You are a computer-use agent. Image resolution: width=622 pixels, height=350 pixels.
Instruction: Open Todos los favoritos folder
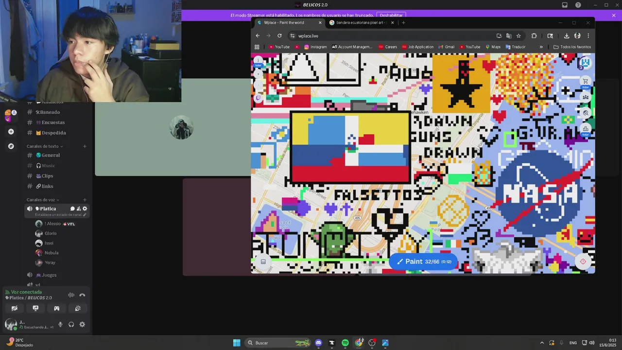[x=572, y=47]
